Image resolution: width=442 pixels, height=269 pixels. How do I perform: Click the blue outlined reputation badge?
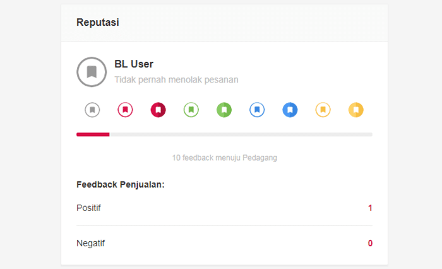[257, 110]
